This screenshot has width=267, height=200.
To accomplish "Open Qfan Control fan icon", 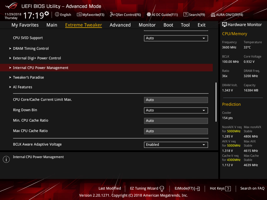I will pos(112,15).
